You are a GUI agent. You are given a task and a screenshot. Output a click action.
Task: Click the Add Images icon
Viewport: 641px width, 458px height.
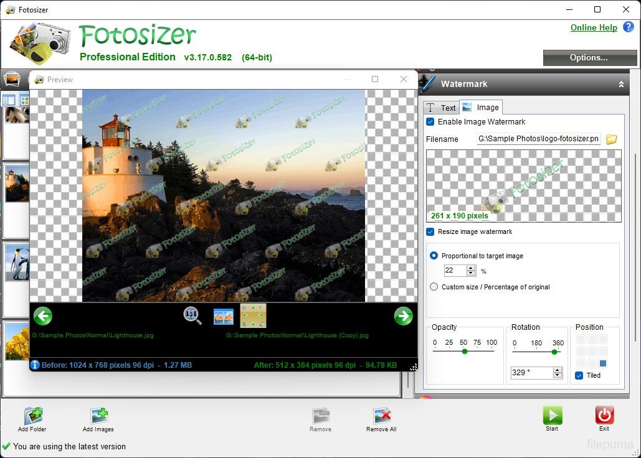[x=98, y=416]
